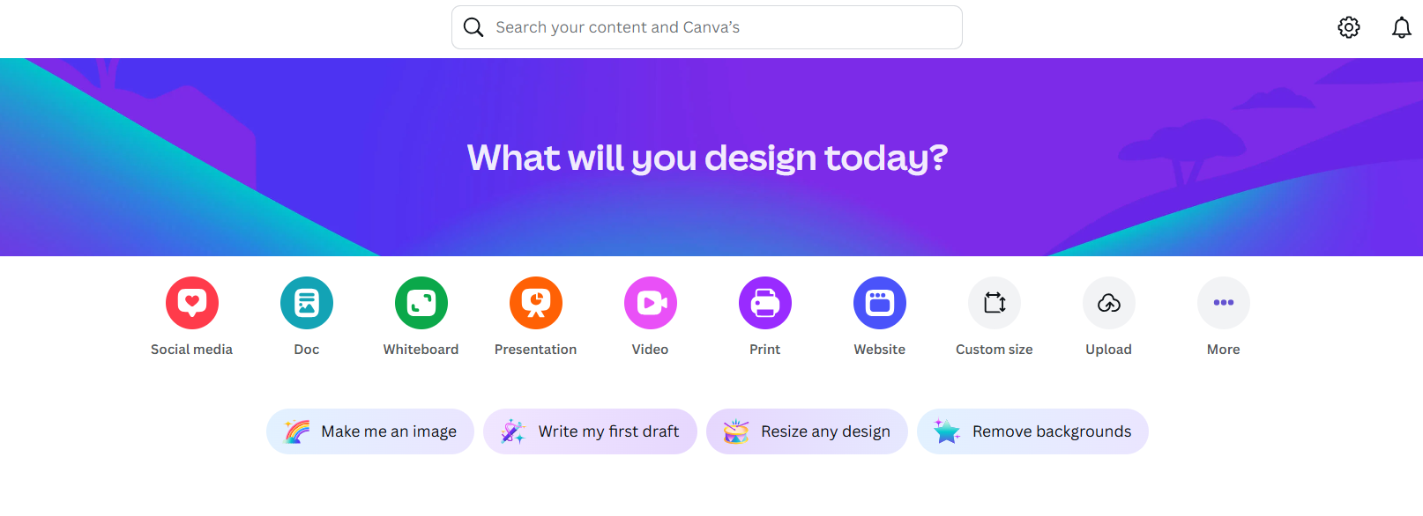Click the Custom size label text

[x=995, y=350]
